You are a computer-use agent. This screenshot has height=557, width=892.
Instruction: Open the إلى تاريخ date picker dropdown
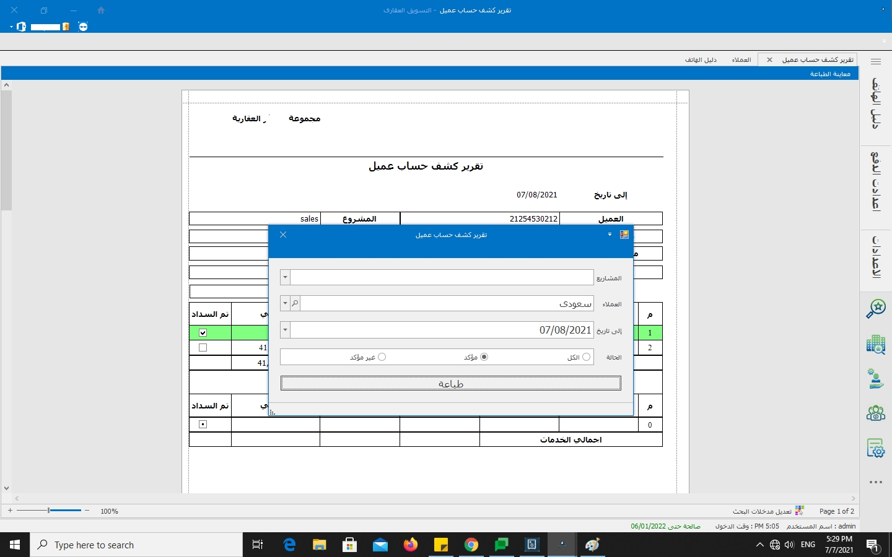click(286, 330)
